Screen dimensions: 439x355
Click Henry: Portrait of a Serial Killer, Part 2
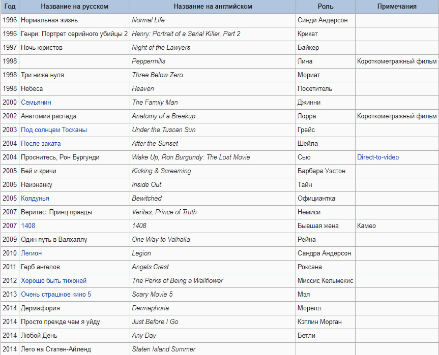186,34
